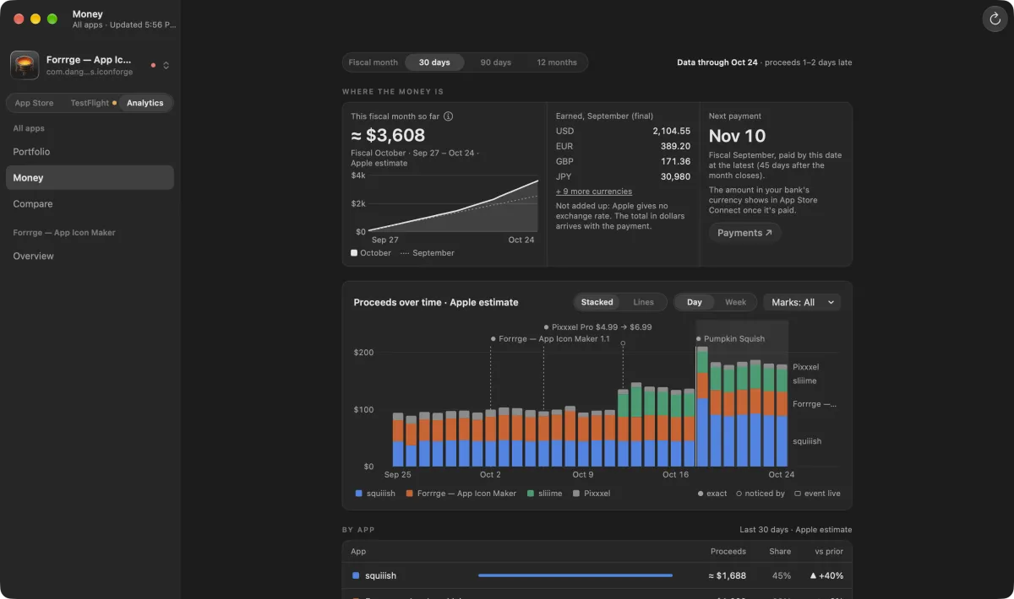Show the 9 more currencies link

coord(594,192)
